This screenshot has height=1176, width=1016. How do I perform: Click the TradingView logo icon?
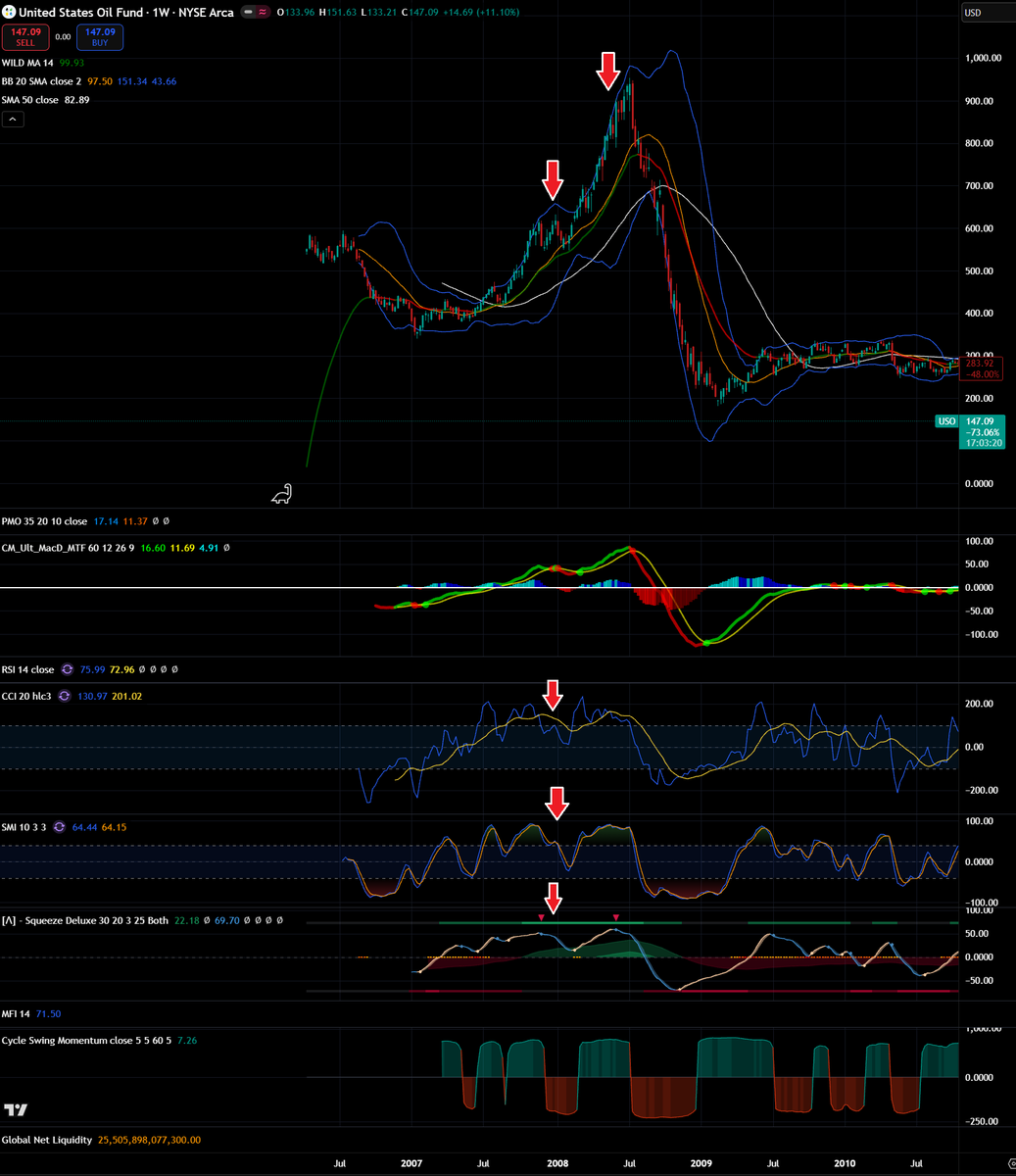click(x=15, y=1109)
